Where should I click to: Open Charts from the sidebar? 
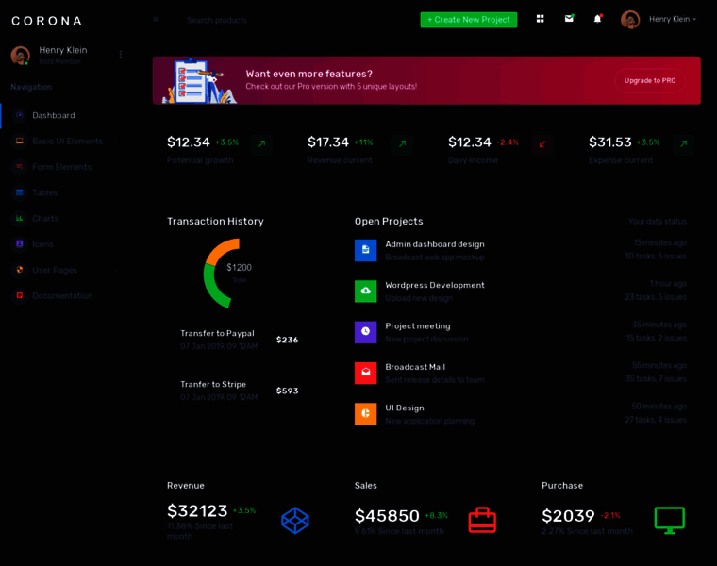45,218
